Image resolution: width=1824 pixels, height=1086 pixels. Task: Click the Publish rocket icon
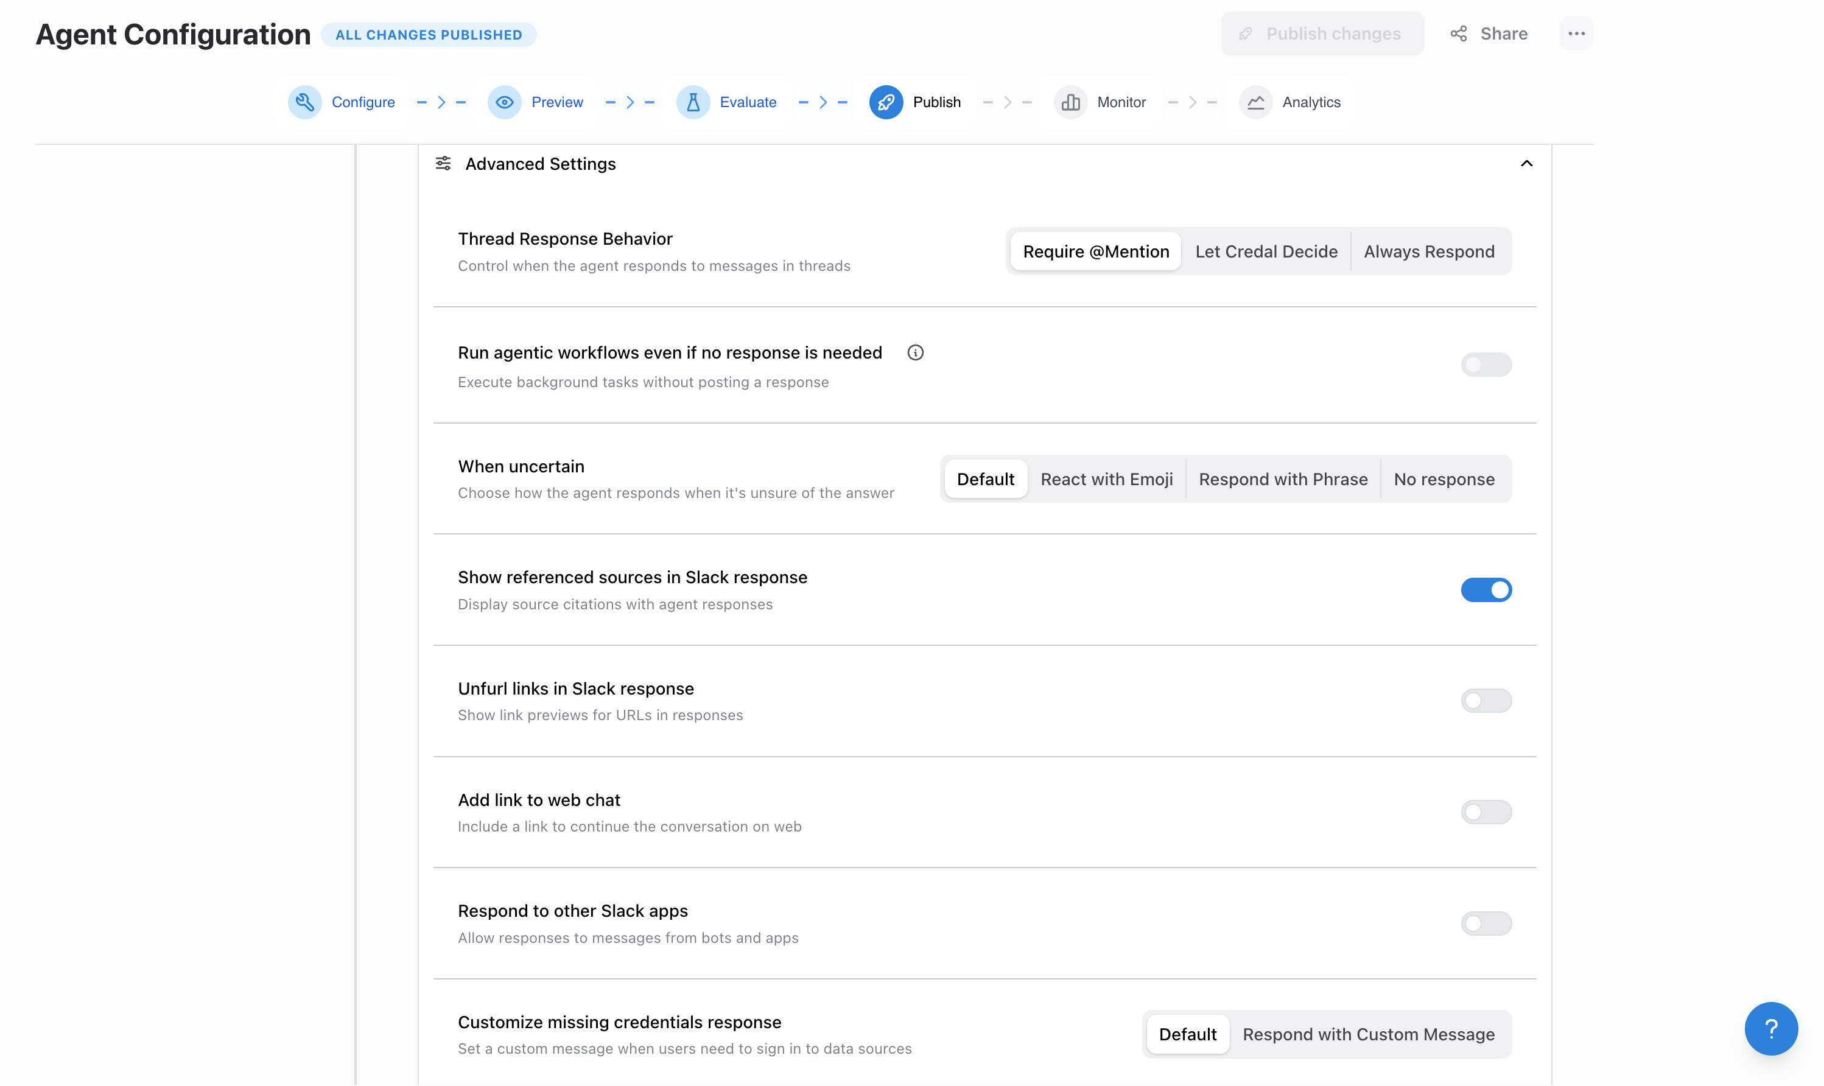coord(885,102)
